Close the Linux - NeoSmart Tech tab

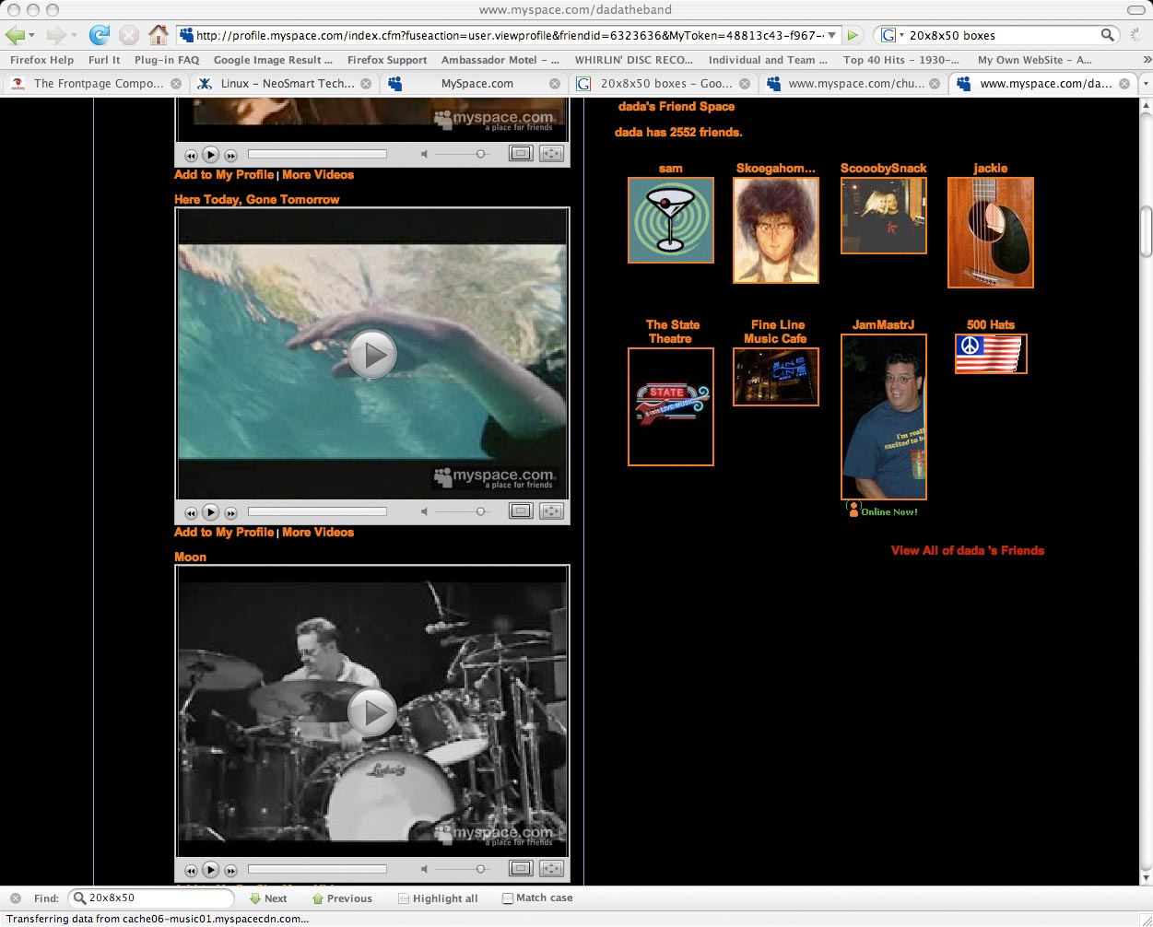click(366, 83)
